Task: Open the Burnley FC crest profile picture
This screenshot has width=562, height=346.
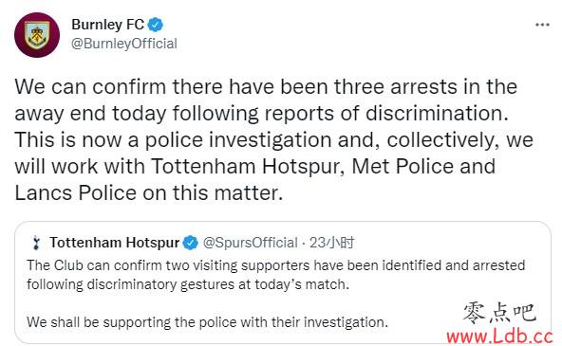Action: (37, 35)
